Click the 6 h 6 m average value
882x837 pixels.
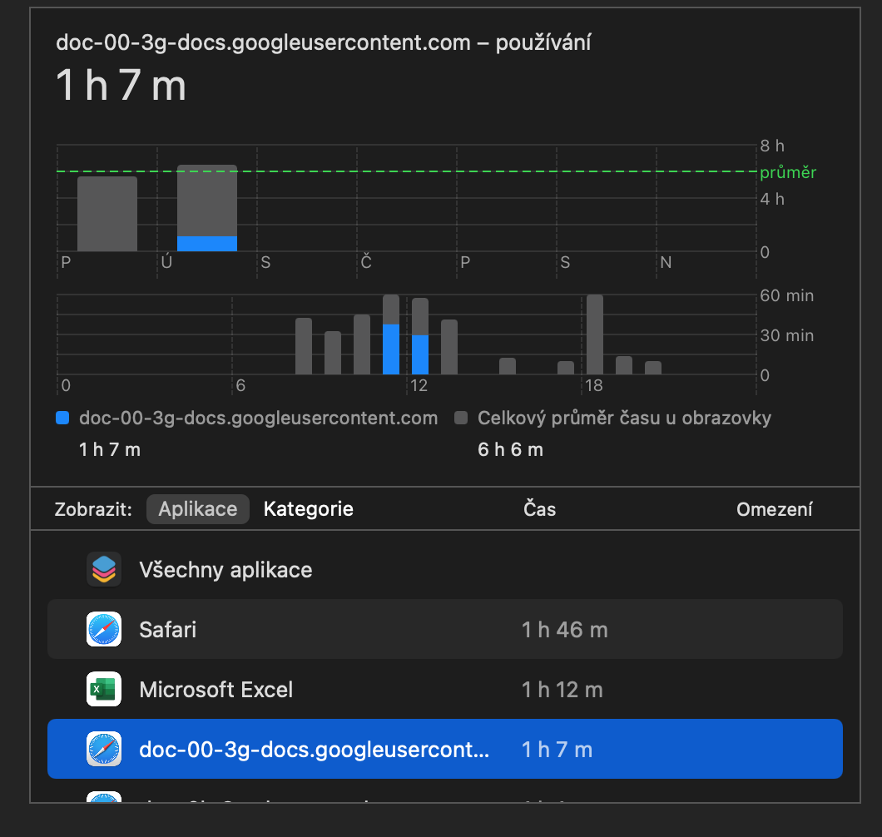click(x=510, y=449)
